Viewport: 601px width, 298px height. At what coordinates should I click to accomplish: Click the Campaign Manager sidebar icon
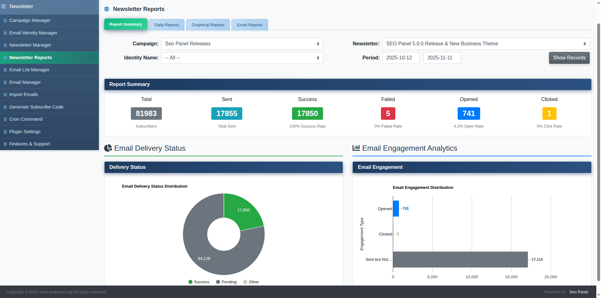click(5, 20)
